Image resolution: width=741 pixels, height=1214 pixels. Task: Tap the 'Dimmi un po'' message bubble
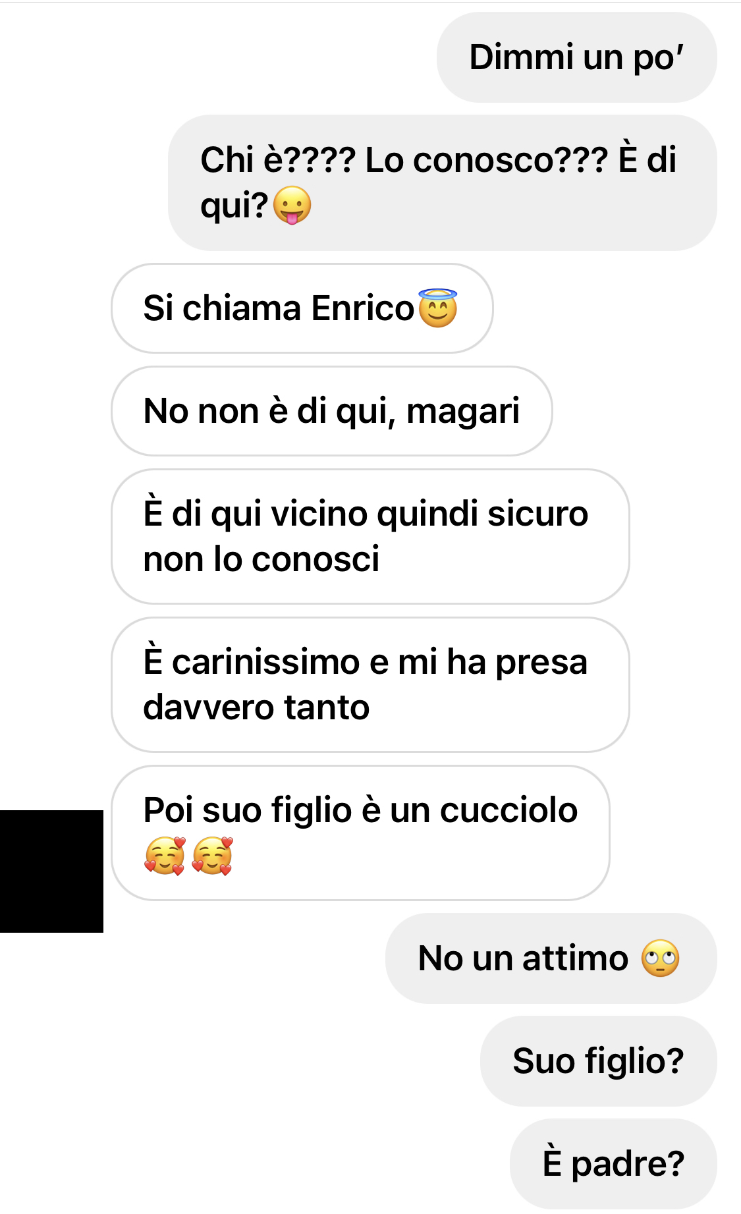576,57
